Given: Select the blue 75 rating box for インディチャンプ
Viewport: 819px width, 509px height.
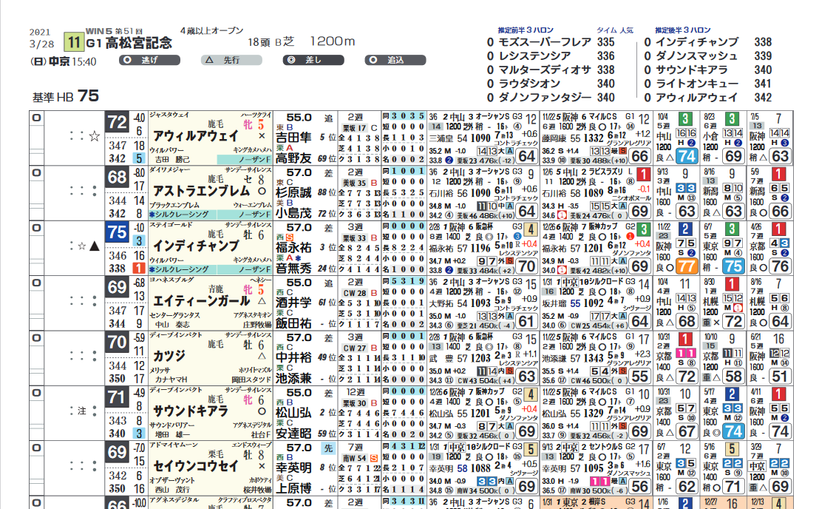Looking at the screenshot, I should click(117, 232).
